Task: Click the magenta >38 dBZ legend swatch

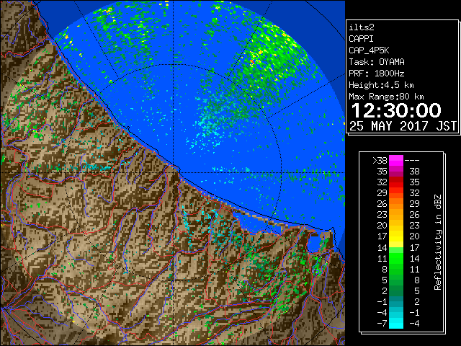Action: tap(396, 160)
